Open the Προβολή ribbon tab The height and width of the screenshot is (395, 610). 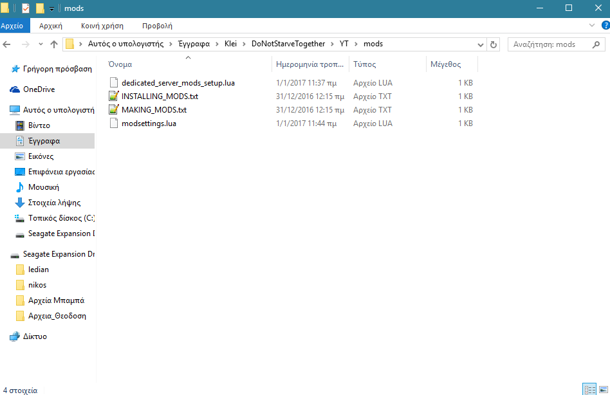[157, 26]
